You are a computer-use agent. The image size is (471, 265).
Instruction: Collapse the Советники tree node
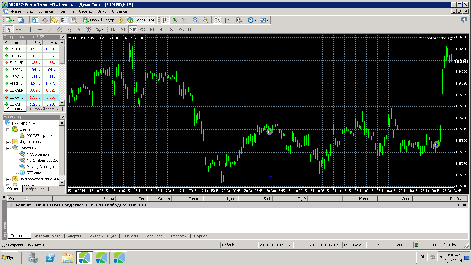(8, 148)
